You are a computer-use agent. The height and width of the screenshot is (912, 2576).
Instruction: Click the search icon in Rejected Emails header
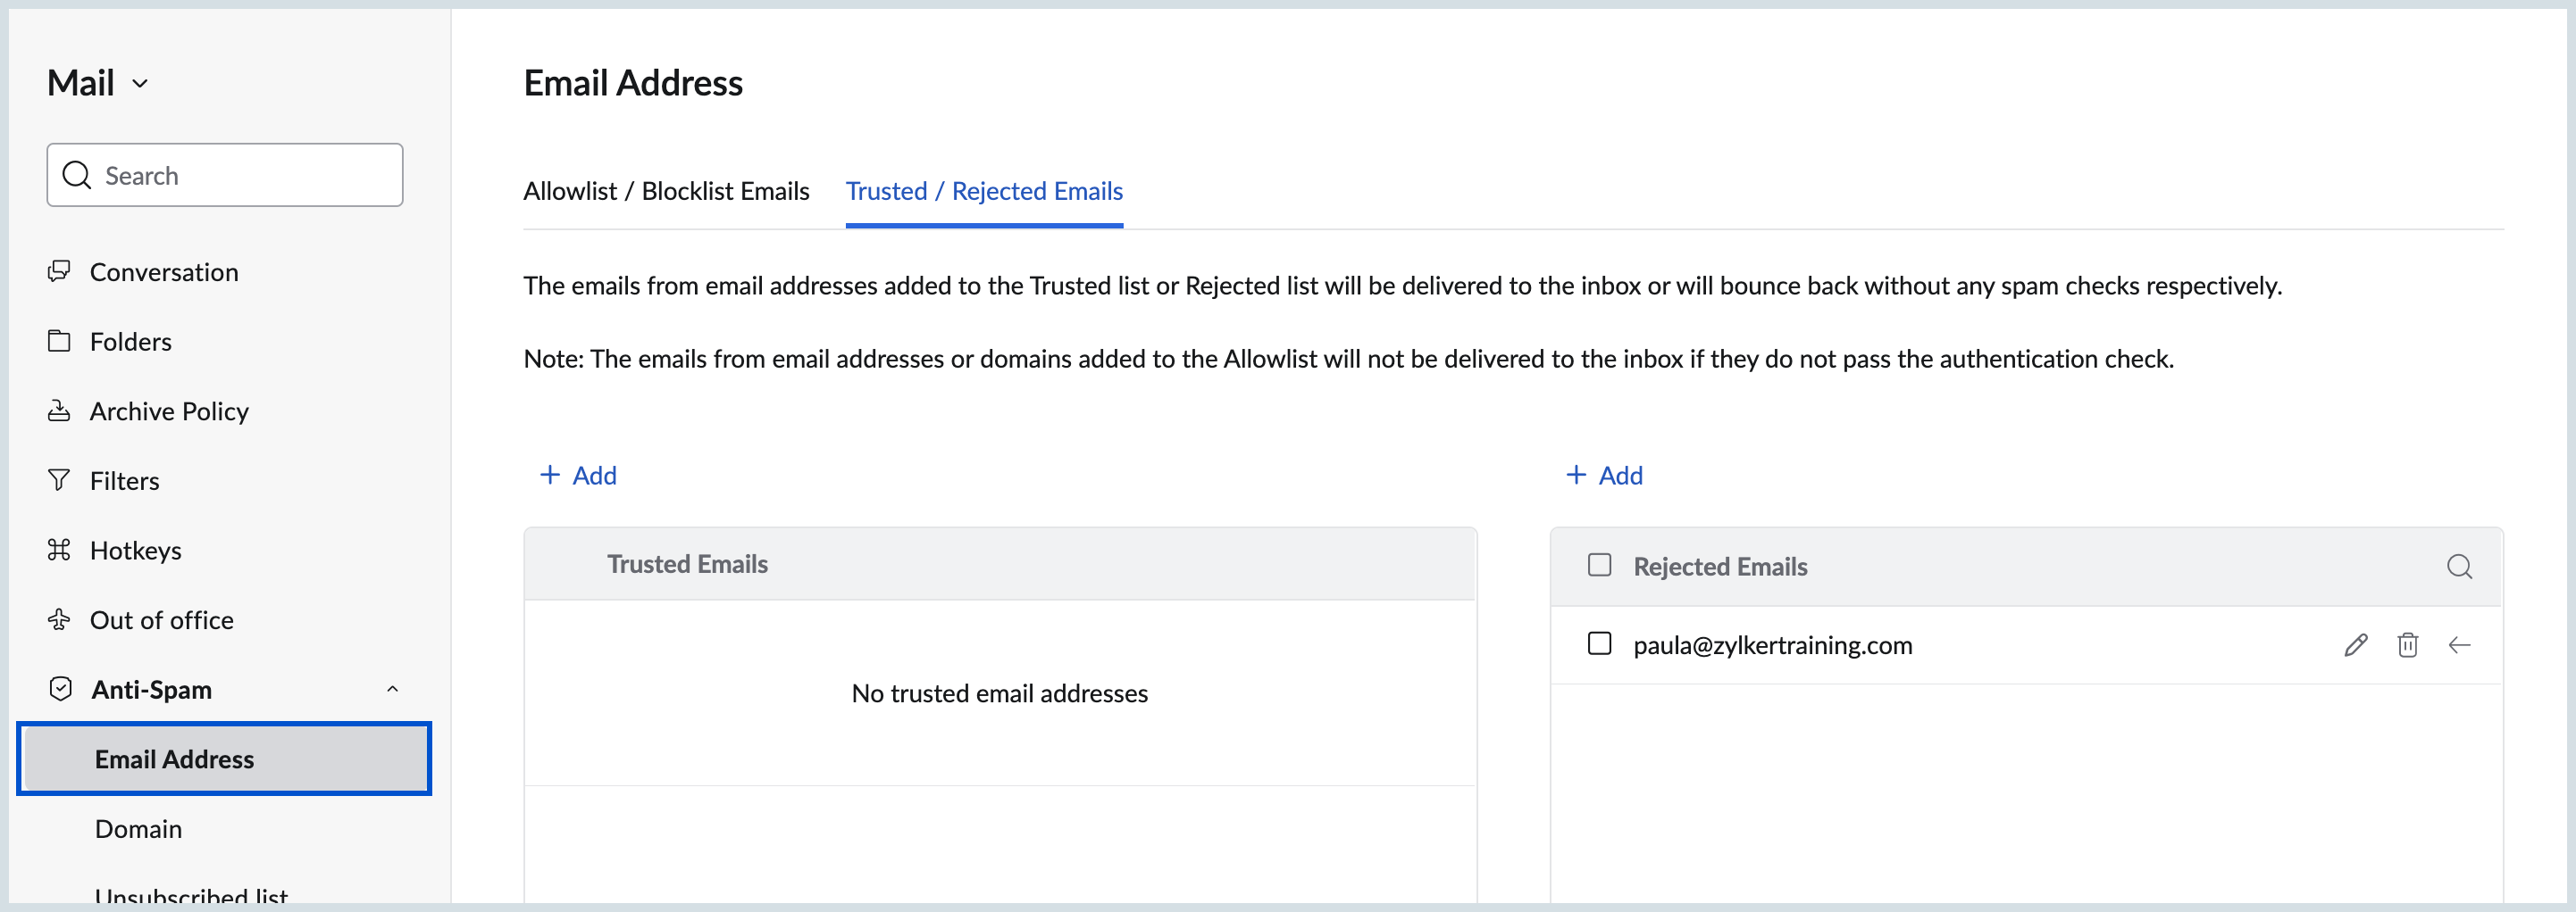(x=2459, y=567)
